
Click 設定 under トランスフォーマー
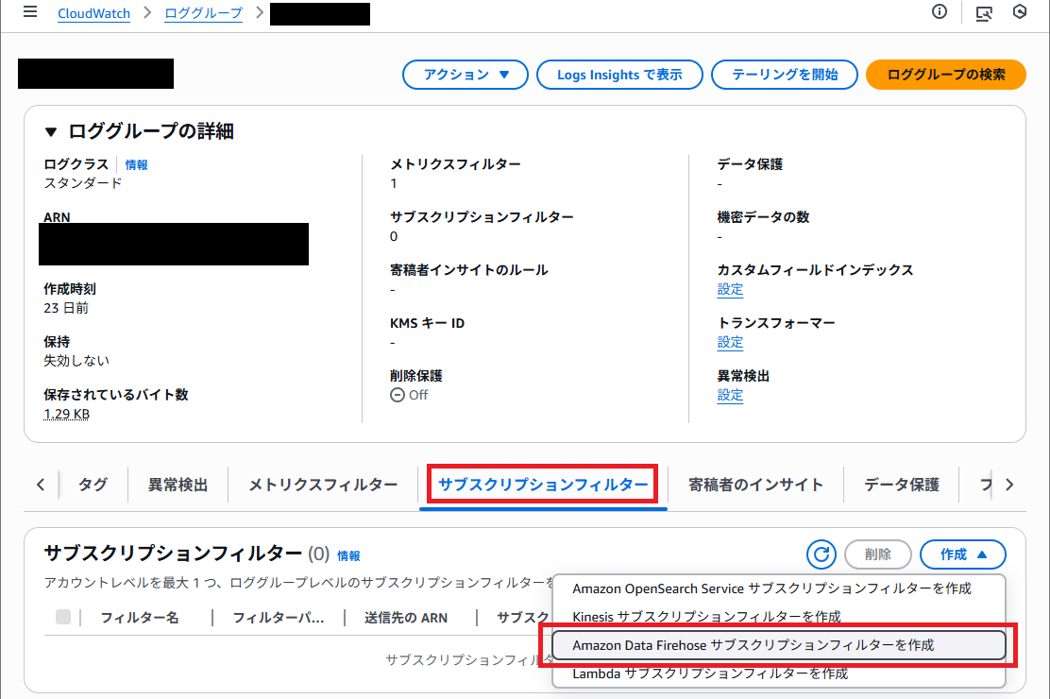click(730, 343)
